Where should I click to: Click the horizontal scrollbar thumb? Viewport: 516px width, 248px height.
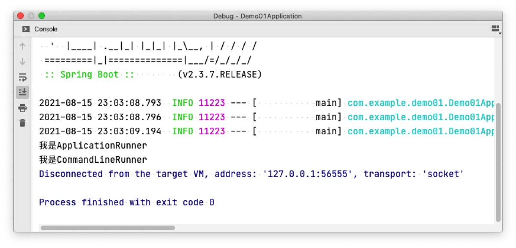107,228
